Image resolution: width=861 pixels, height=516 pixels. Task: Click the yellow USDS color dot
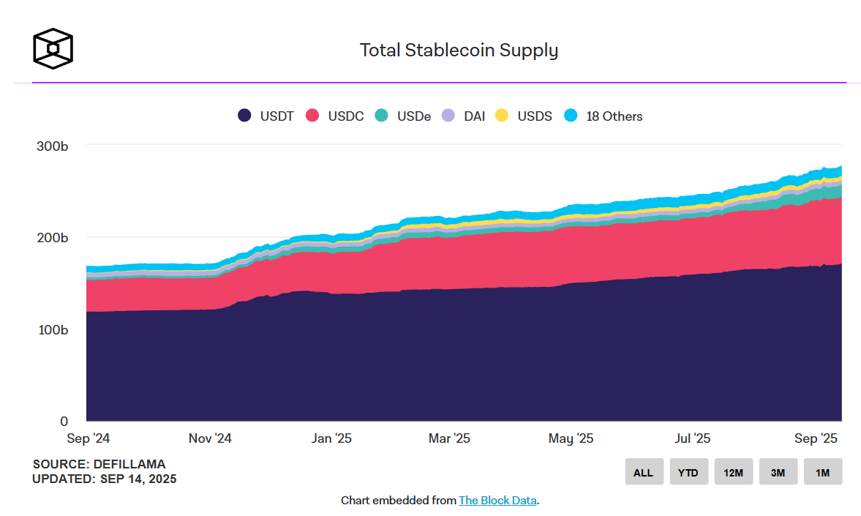click(502, 116)
